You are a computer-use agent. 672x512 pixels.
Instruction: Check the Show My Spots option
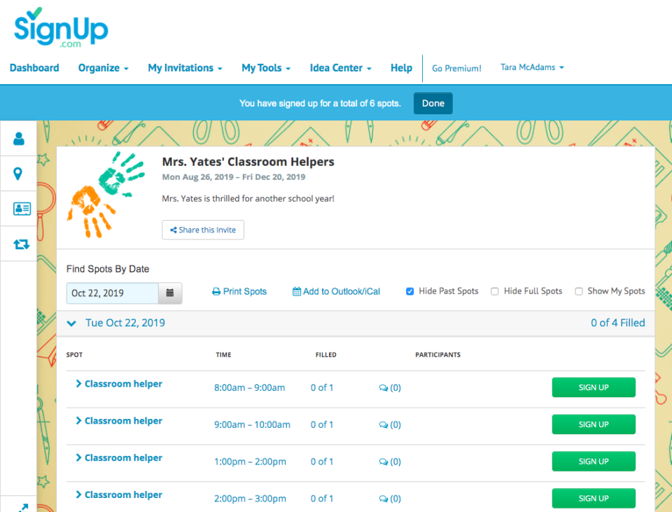(x=579, y=291)
